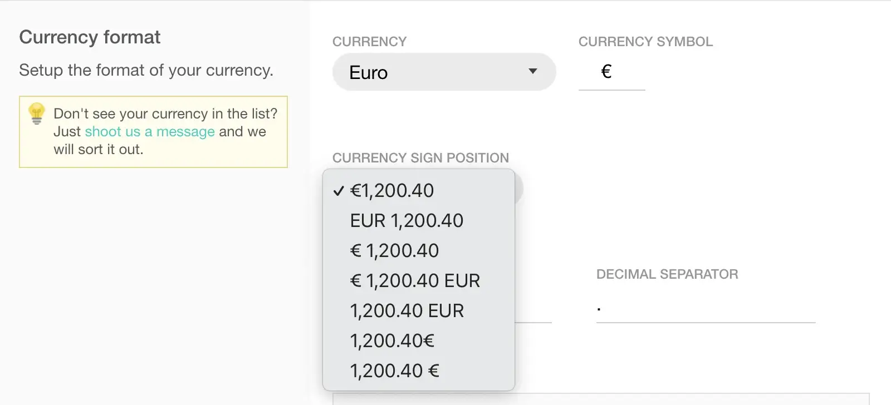
Task: Click the Currency format section heading
Action: [x=90, y=37]
